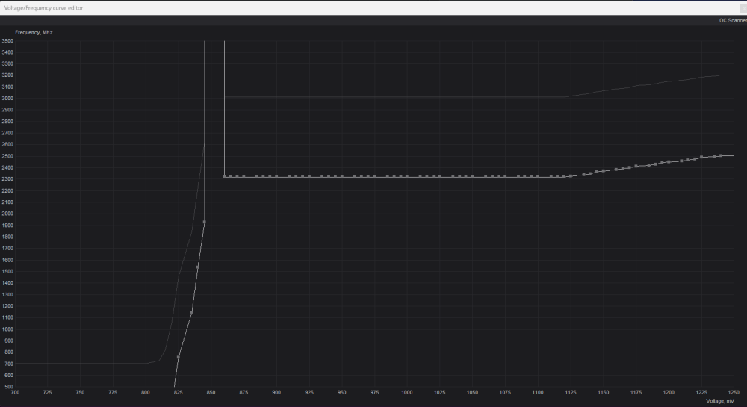This screenshot has width=747, height=407.
Task: Select the curve point at 1100 mV
Action: 538,177
